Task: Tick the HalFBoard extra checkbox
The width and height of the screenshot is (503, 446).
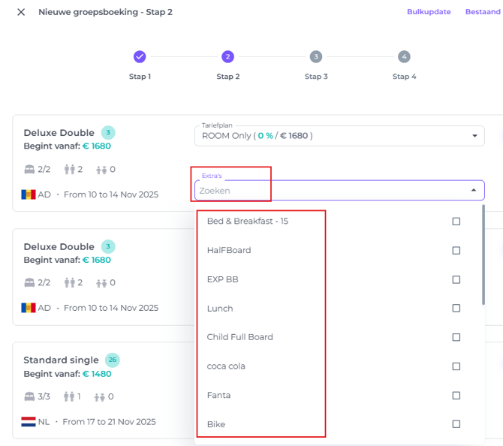Action: [x=456, y=250]
